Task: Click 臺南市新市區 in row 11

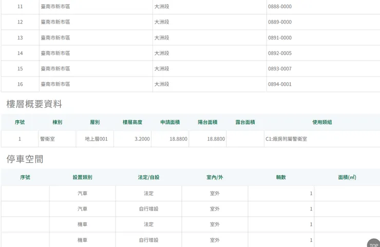Action: (x=55, y=7)
